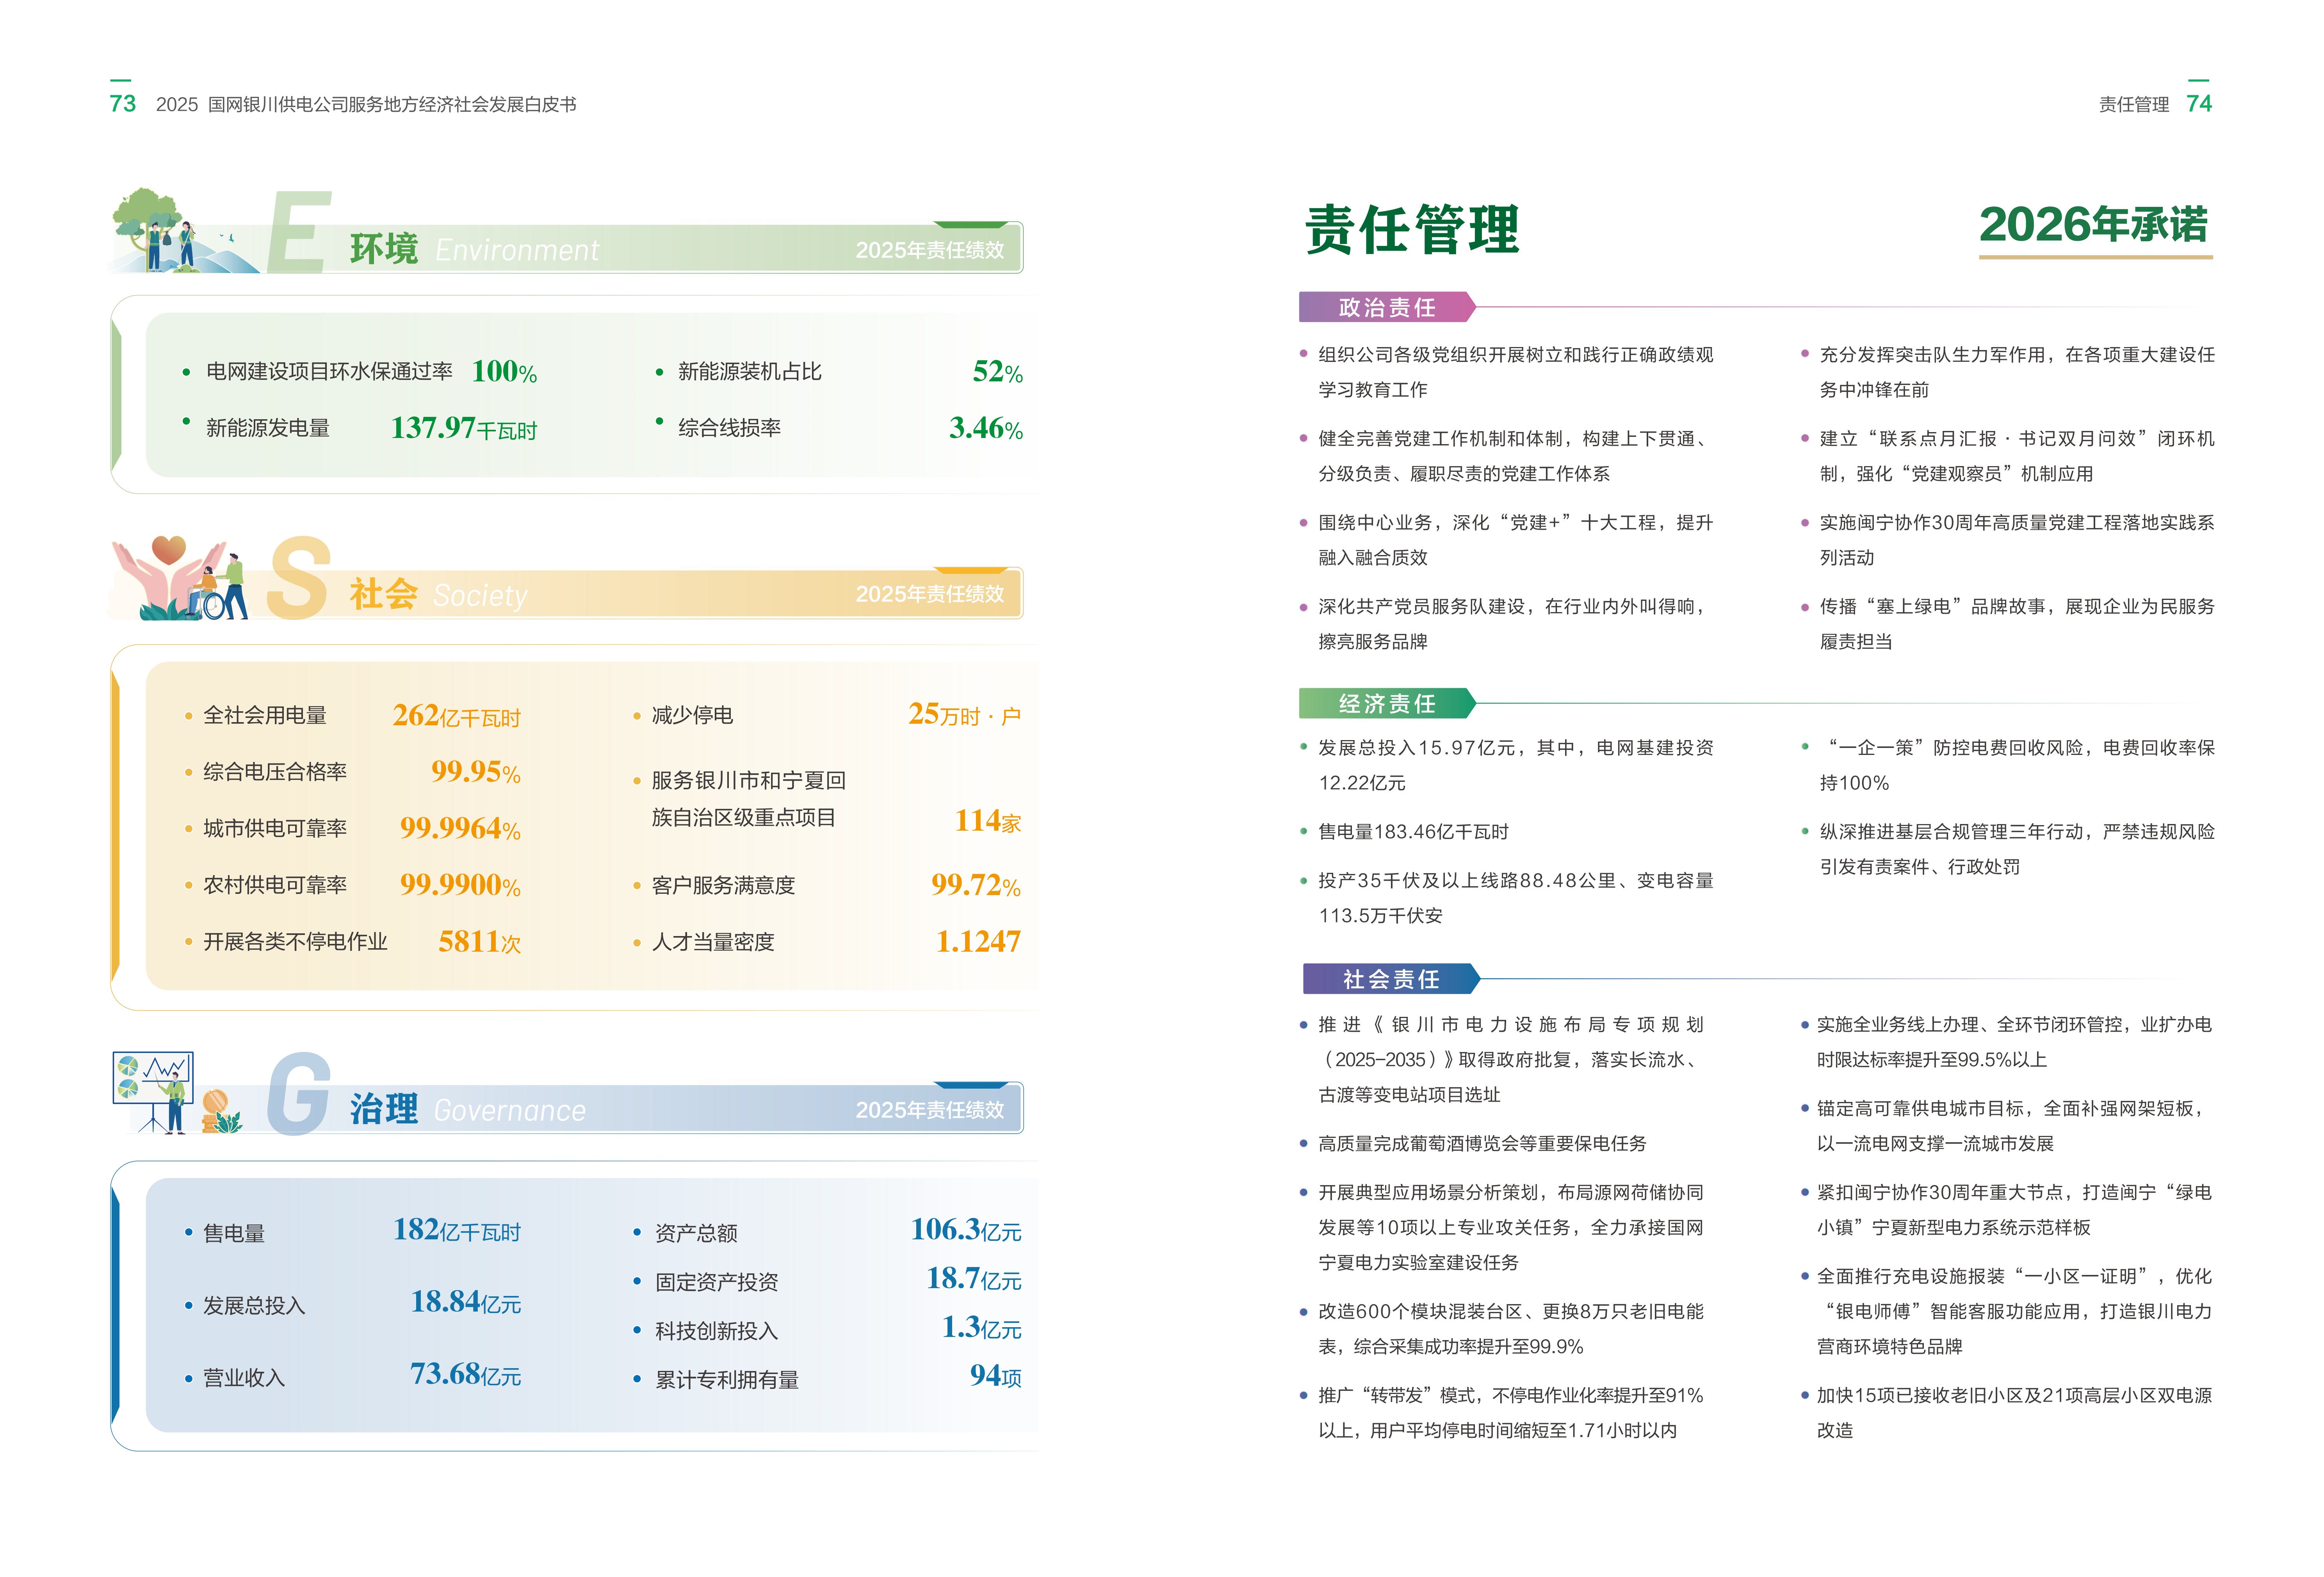The width and height of the screenshot is (2324, 1577).
Task: Click the 100% value for 电网建设项目环水保通过率
Action: coord(504,372)
